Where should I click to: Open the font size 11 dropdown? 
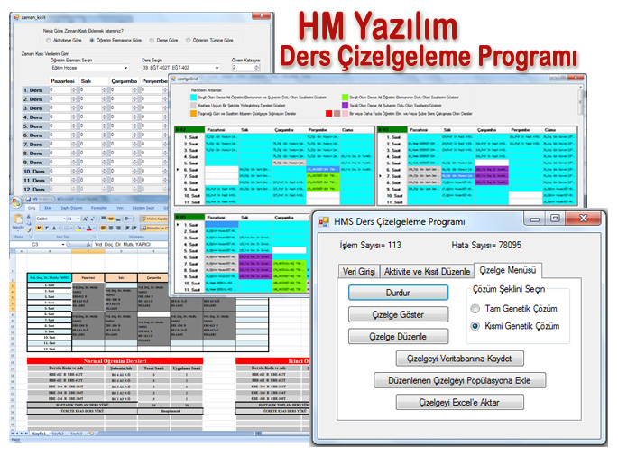click(78, 219)
